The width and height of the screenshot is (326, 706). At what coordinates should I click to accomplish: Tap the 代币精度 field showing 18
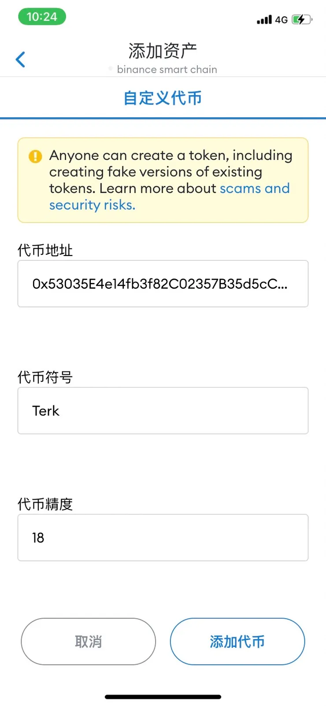(x=163, y=538)
